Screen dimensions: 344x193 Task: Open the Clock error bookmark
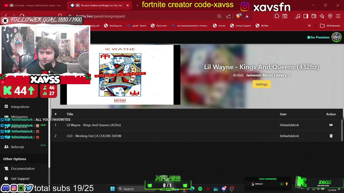(x=159, y=26)
